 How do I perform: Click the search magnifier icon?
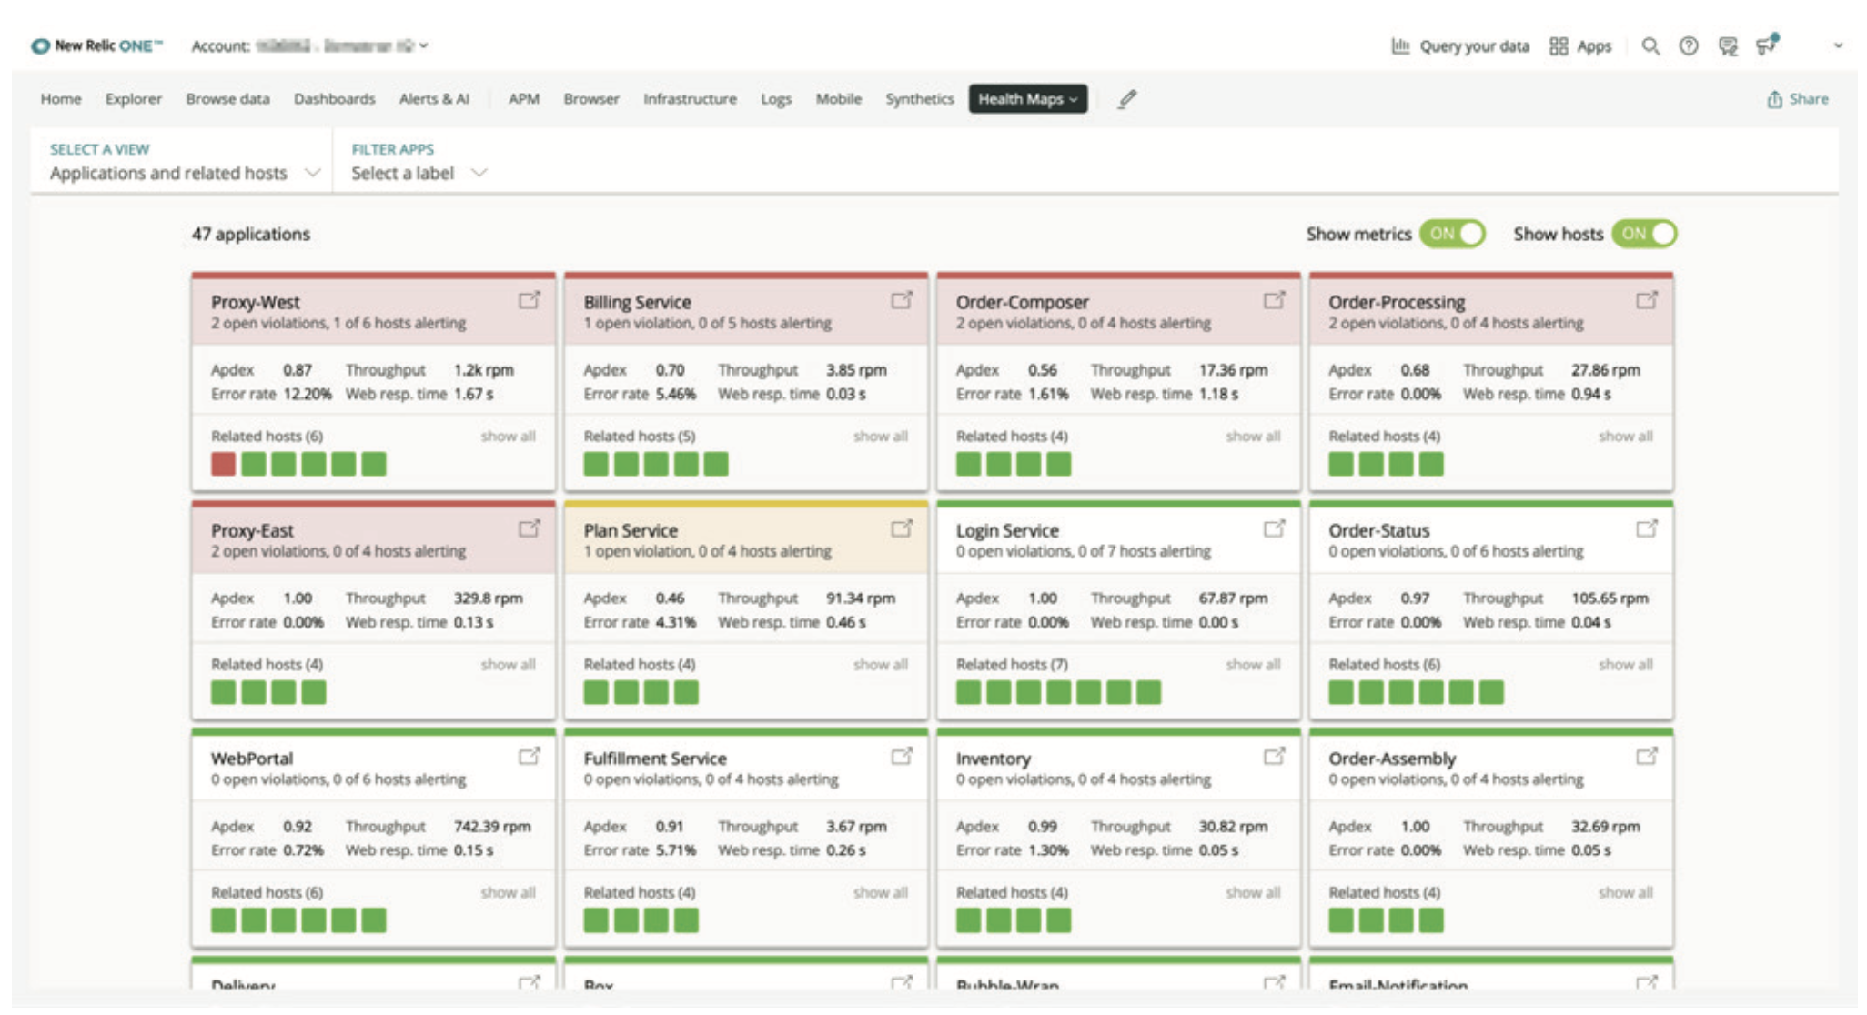(x=1650, y=46)
